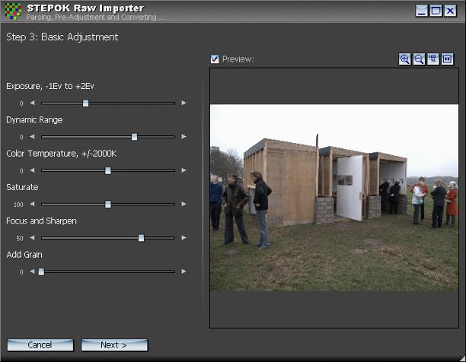Image resolution: width=466 pixels, height=362 pixels.
Task: Minimize the Raw Importer window
Action: (421, 11)
